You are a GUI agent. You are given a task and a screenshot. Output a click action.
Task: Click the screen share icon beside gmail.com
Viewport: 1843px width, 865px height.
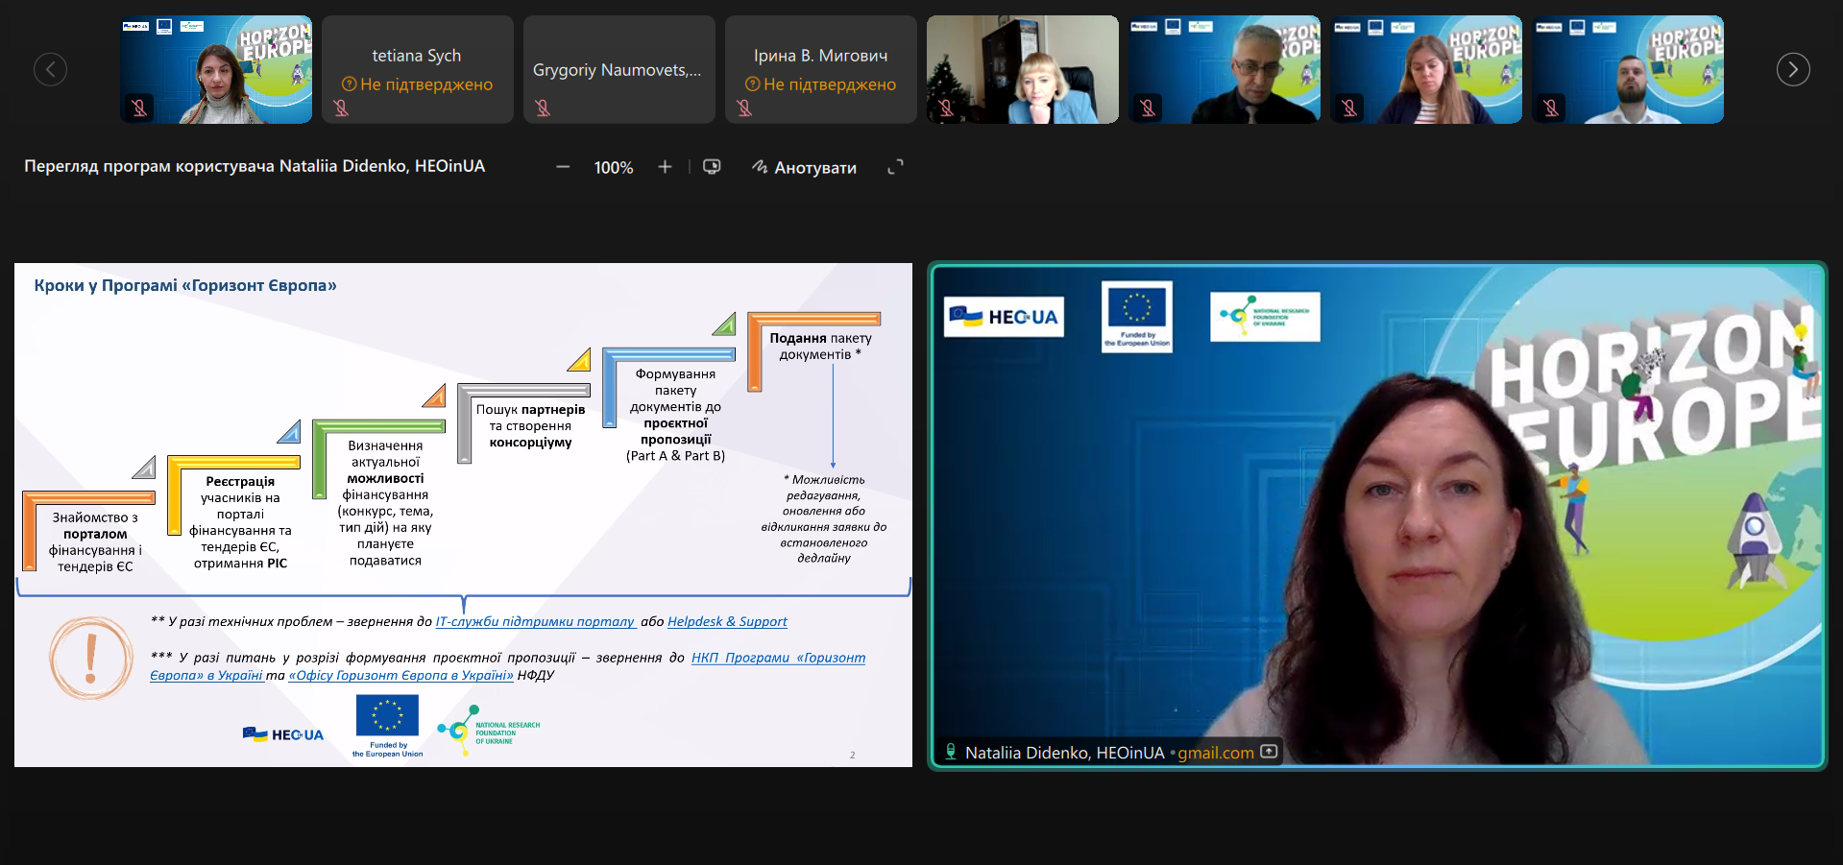[1269, 752]
